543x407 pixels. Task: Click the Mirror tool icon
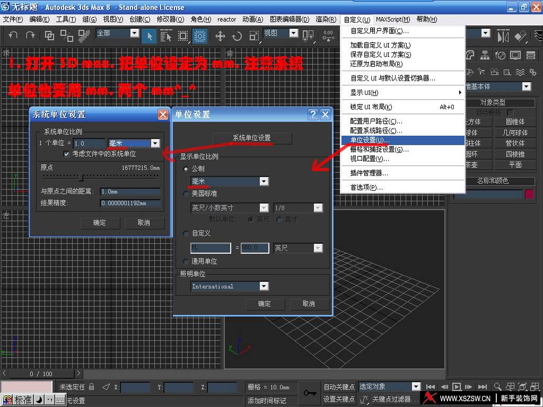point(503,36)
